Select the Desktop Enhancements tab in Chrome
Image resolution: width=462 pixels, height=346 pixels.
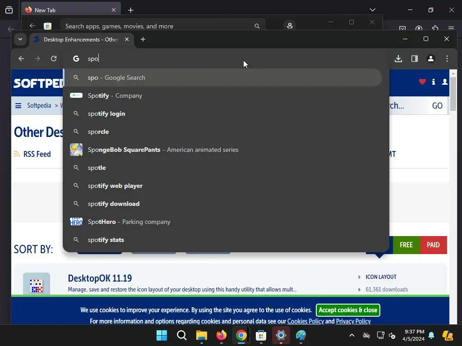(x=81, y=39)
